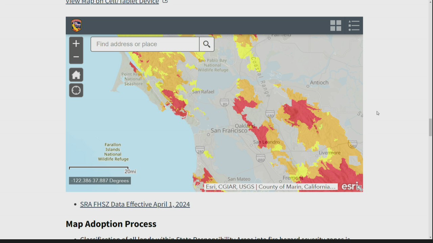
Task: Click the CAL FIRE shield logo
Action: 76,26
